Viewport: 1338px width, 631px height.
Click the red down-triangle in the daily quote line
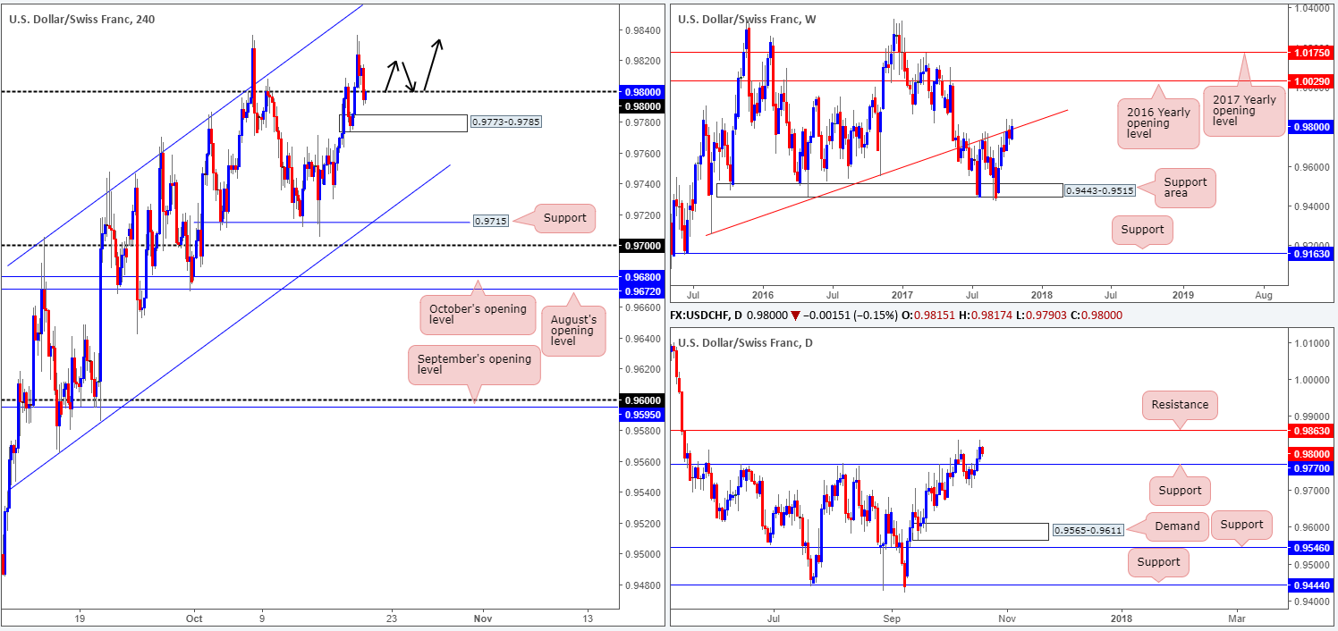835,315
